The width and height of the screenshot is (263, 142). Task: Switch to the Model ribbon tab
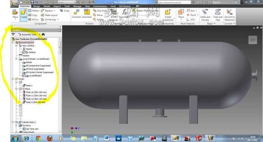pyautogui.click(x=47, y=6)
